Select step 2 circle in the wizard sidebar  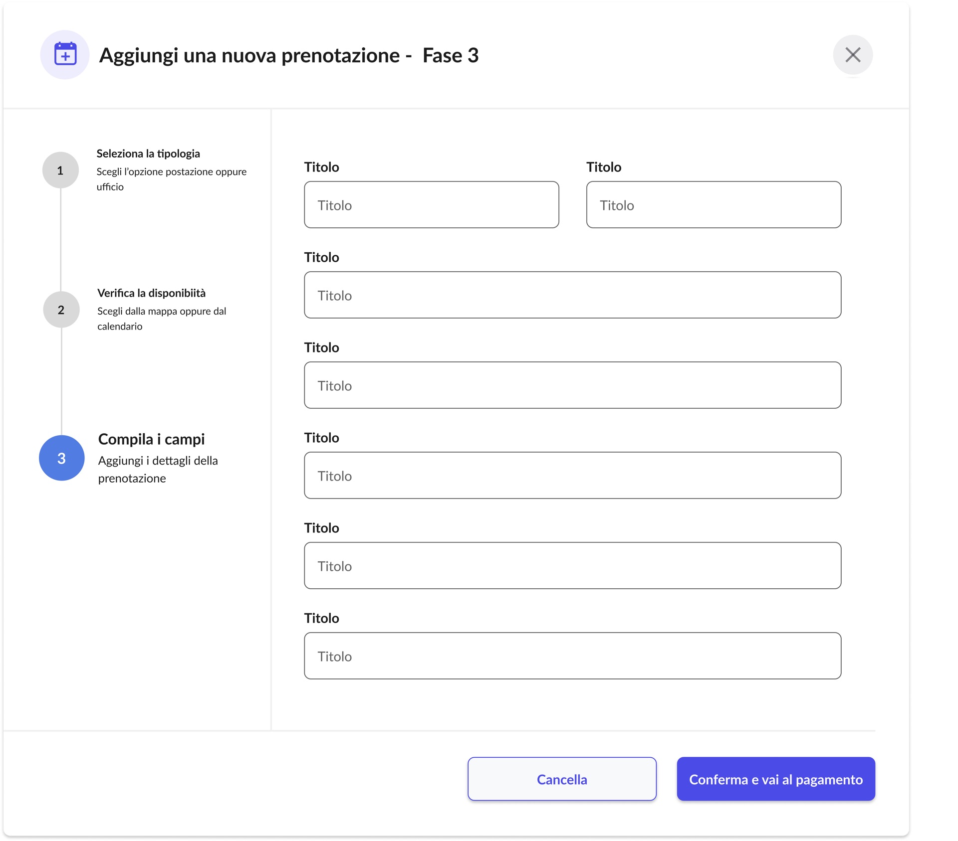[x=61, y=309]
